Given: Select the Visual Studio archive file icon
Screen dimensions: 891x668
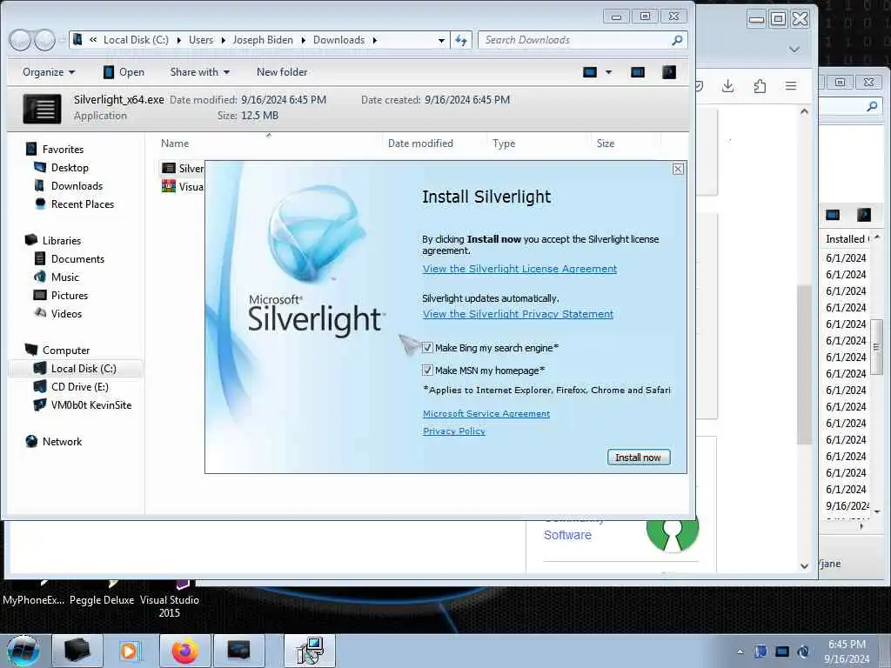Looking at the screenshot, I should 168,186.
